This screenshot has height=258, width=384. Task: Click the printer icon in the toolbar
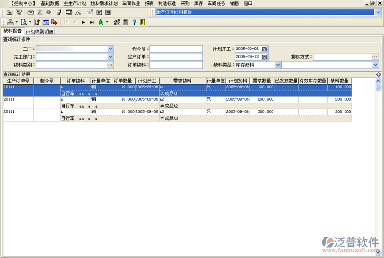click(x=10, y=22)
